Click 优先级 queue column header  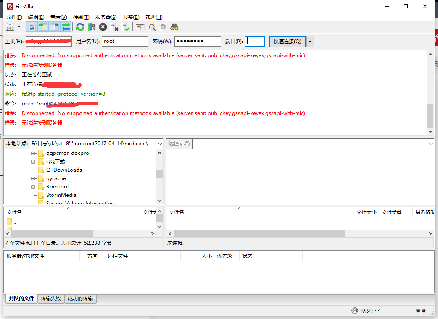[x=227, y=256]
